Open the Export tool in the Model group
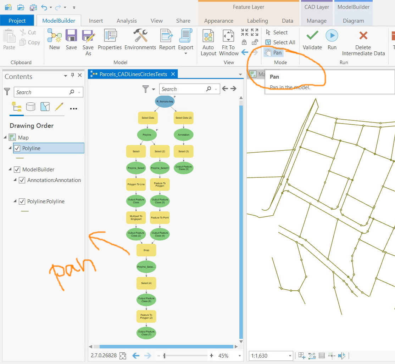The height and width of the screenshot is (364, 395). (x=185, y=40)
